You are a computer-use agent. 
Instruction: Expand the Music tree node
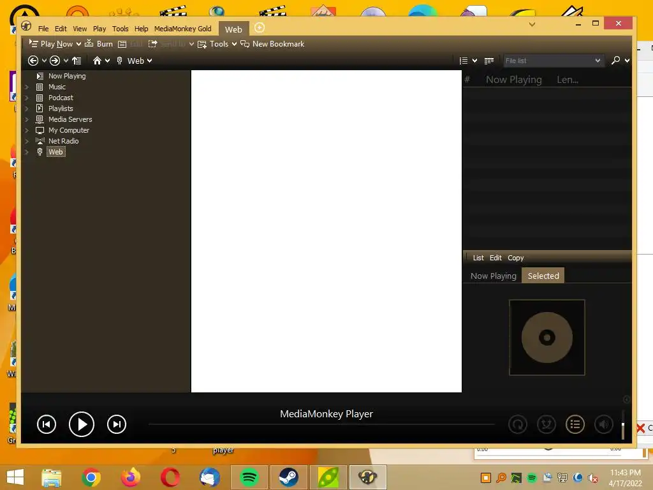(x=27, y=87)
